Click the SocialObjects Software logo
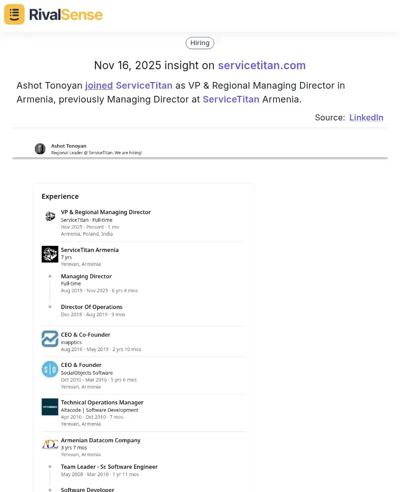 [x=50, y=369]
